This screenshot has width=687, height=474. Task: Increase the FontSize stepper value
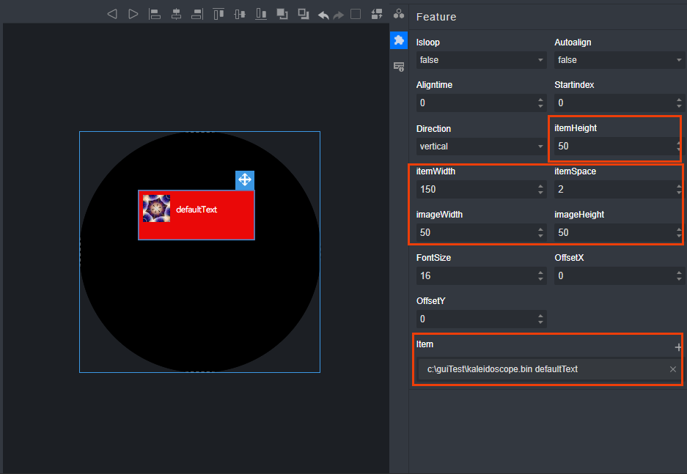(x=540, y=273)
